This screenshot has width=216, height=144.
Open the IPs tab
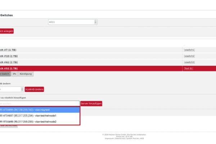point(14,74)
